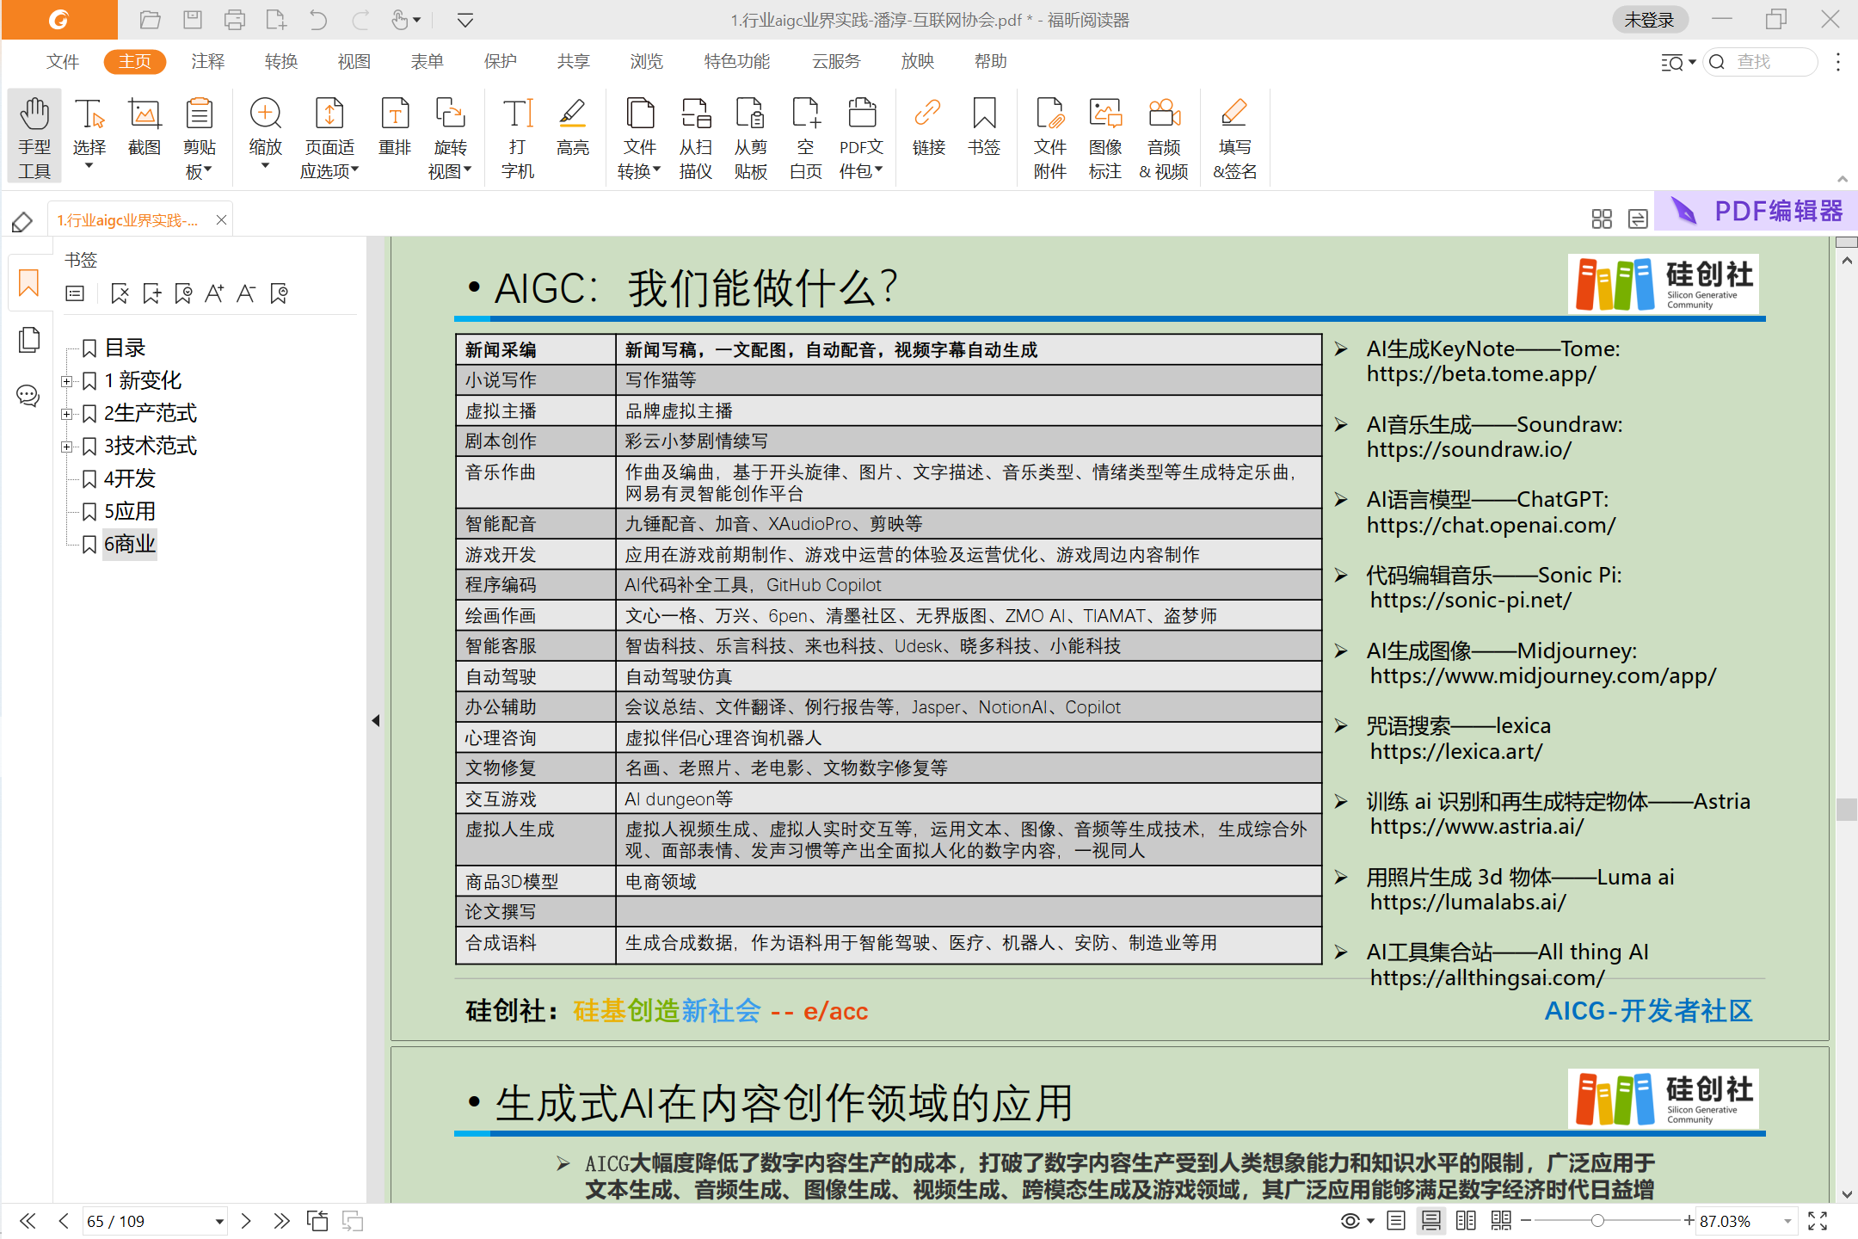The width and height of the screenshot is (1858, 1239).
Task: Click Audio & Video (音频&视频)
Action: coord(1164,137)
